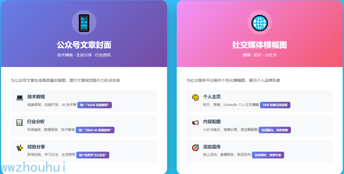Click the smartphone icon on purple card

coord(84,23)
